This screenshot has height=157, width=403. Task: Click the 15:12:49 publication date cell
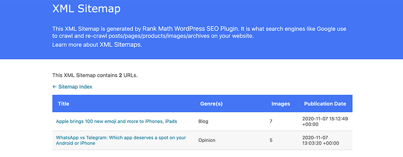tap(325, 121)
